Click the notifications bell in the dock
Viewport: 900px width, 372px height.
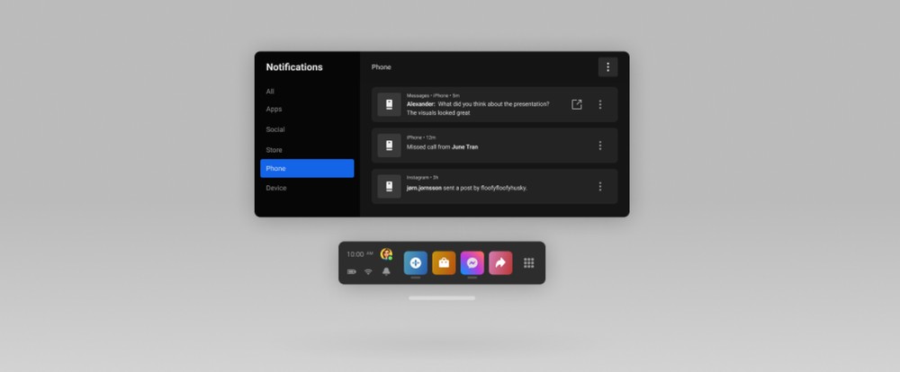point(386,271)
